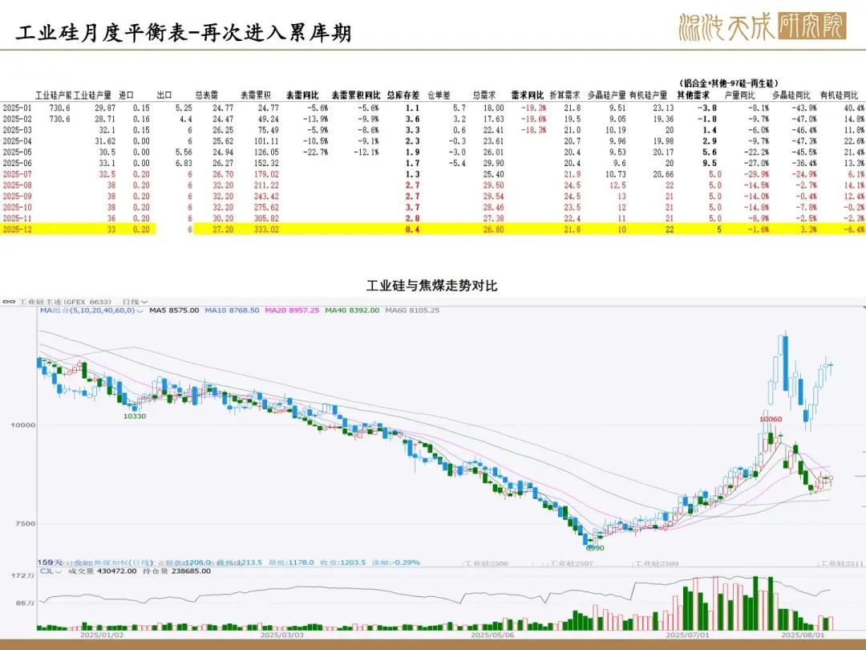Click the 持仓量 238685.00 readout
The height and width of the screenshot is (650, 866).
pyautogui.click(x=176, y=571)
